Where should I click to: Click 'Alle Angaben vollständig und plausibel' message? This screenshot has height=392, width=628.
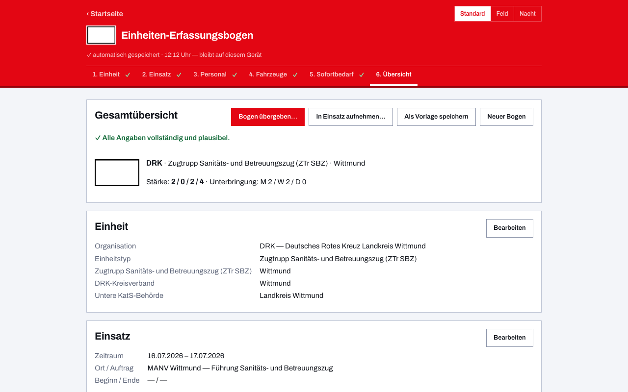(162, 138)
